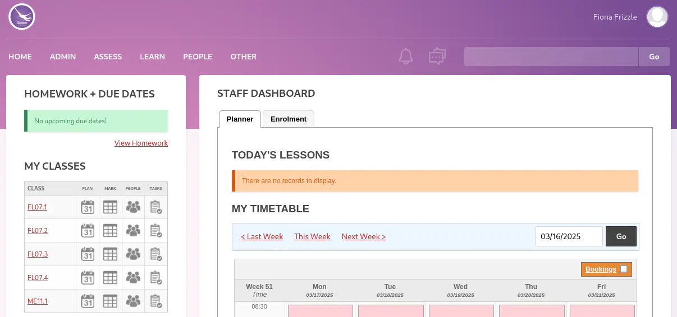Image resolution: width=677 pixels, height=317 pixels.
Task: Click the timetable date input field
Action: (x=569, y=236)
